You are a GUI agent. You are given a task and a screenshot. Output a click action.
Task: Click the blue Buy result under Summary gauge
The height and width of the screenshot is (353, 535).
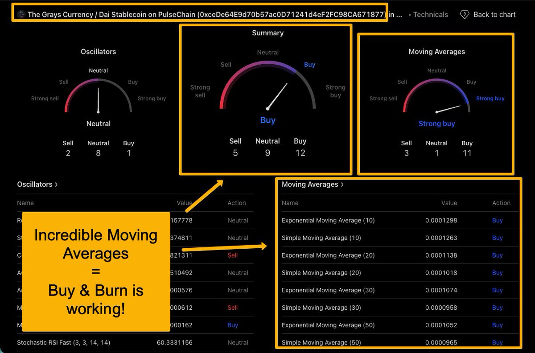pos(267,120)
